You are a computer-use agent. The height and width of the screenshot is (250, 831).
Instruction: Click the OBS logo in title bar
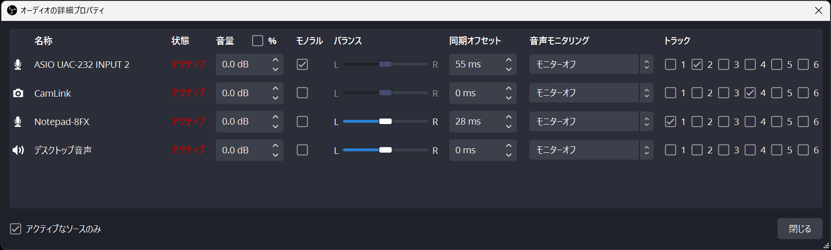pos(12,10)
